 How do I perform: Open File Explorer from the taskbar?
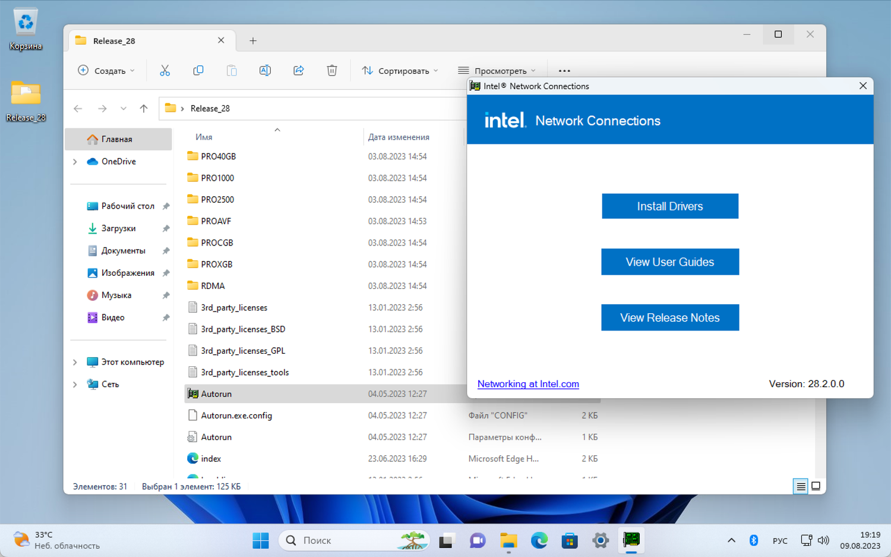click(x=508, y=540)
